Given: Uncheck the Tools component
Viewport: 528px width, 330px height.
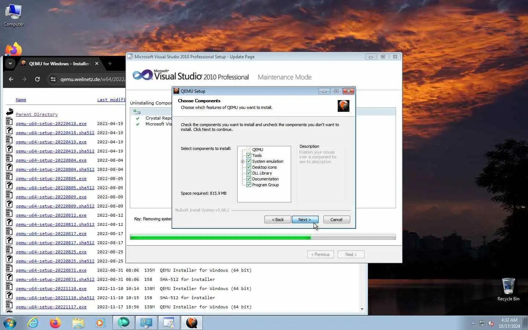Looking at the screenshot, I should [x=249, y=155].
